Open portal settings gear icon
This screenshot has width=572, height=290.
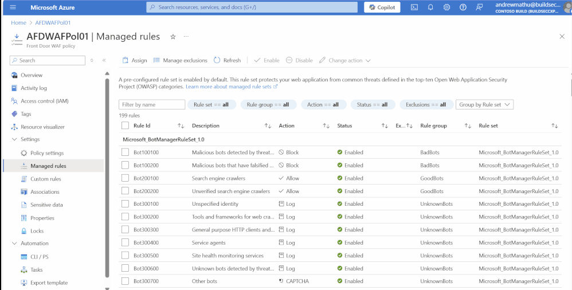tap(446, 7)
